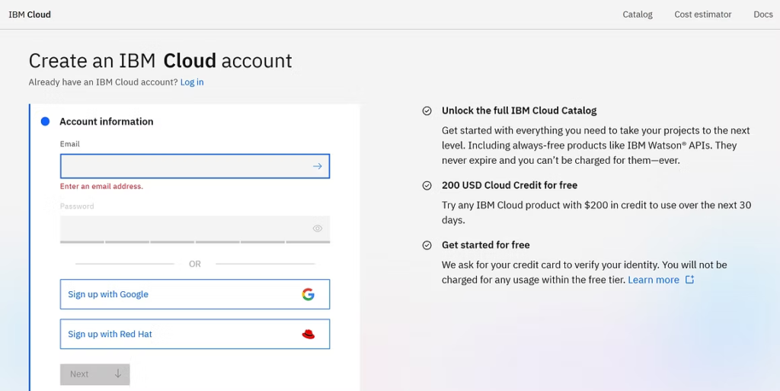Sign up with Red Hat
Viewport: 780px width, 391px height.
195,334
